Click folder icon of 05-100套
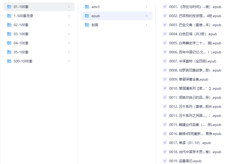The image size is (227, 164). click(x=9, y=52)
